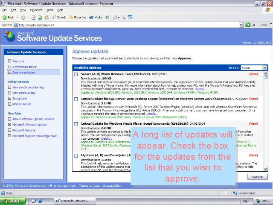This screenshot has width=273, height=205.
Task: Click the Back navigation arrow icon
Action: (x=5, y=18)
